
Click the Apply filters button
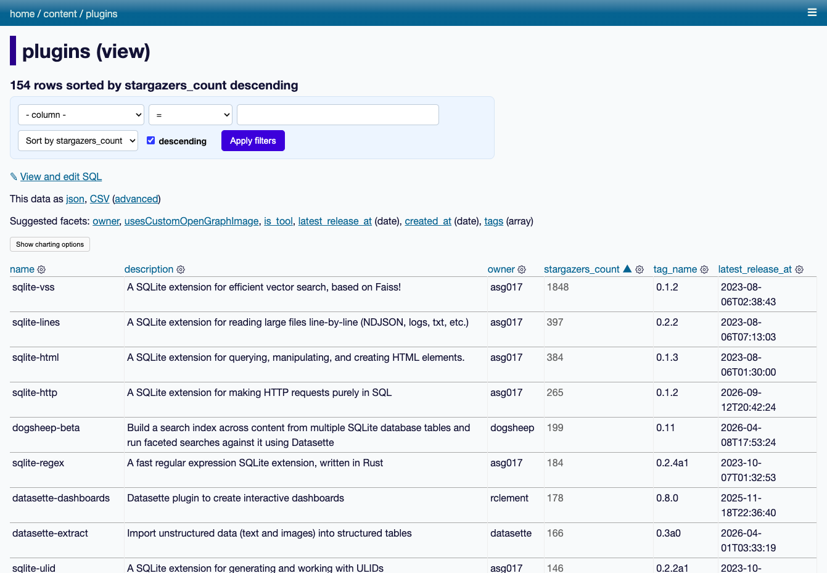253,141
